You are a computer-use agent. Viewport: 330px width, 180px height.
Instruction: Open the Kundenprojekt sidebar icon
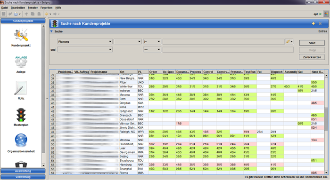tap(21, 35)
